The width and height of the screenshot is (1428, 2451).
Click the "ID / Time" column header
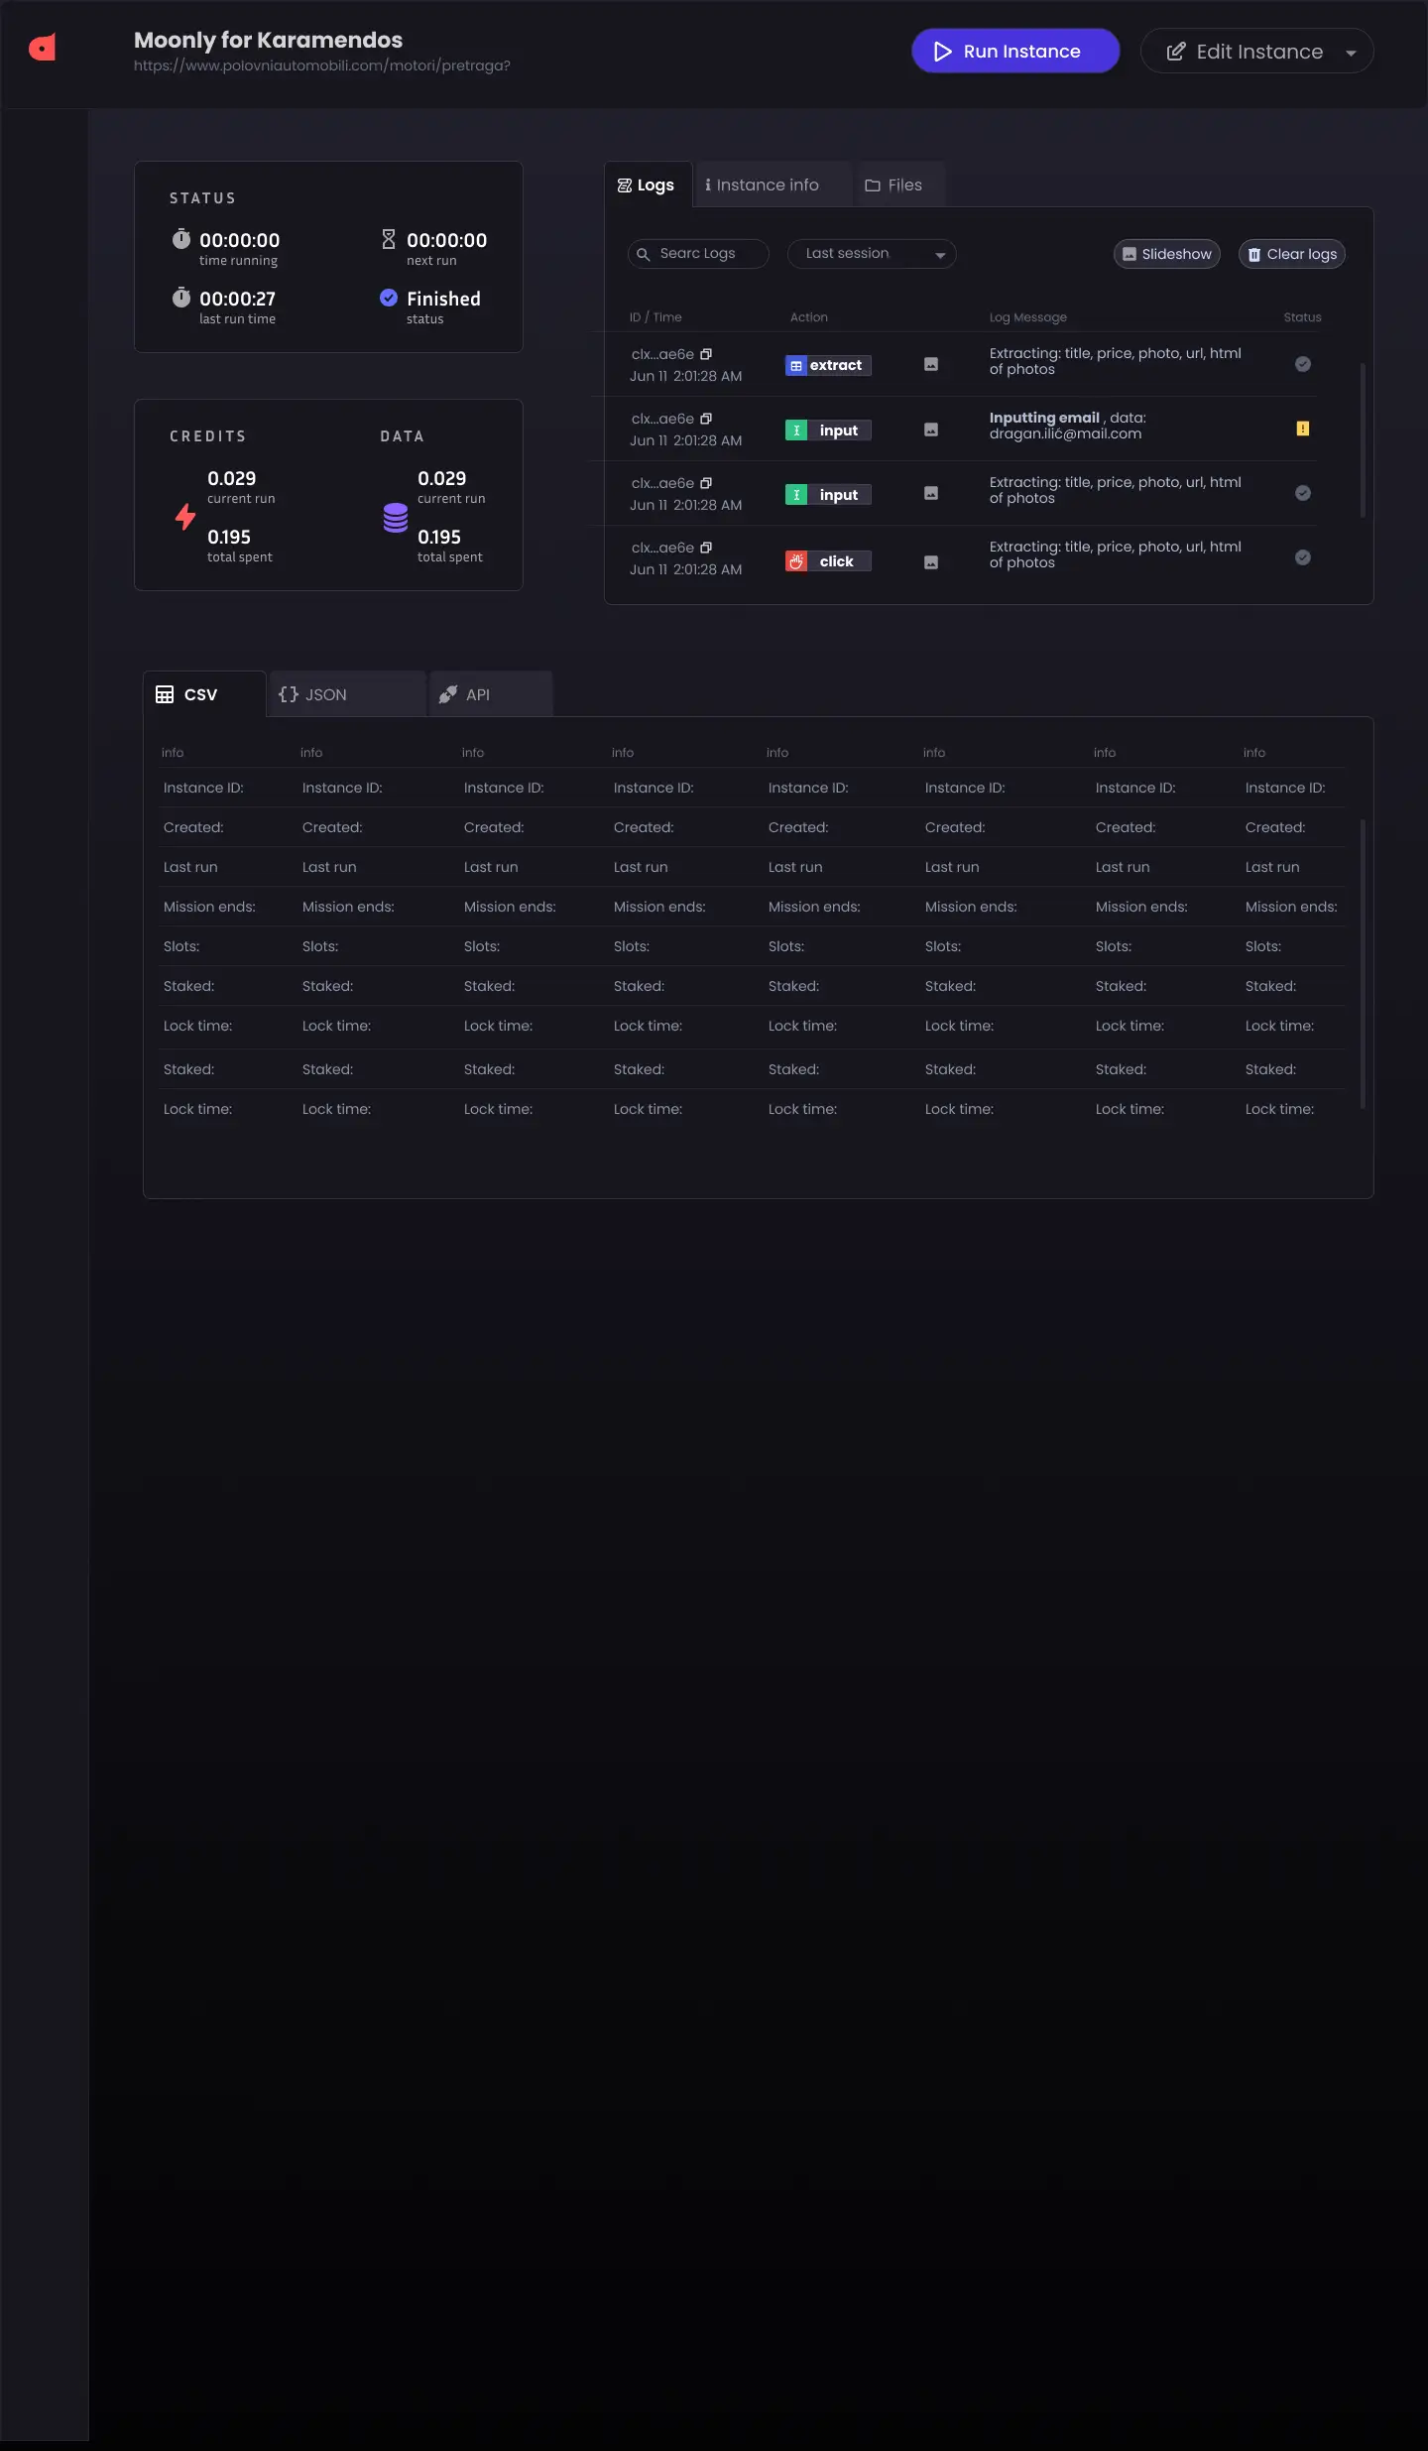click(655, 317)
